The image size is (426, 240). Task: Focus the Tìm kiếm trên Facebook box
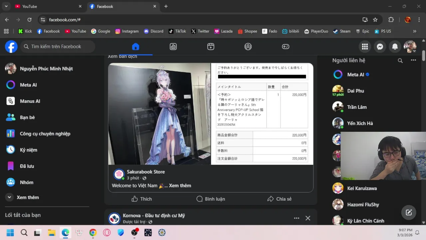(58, 47)
